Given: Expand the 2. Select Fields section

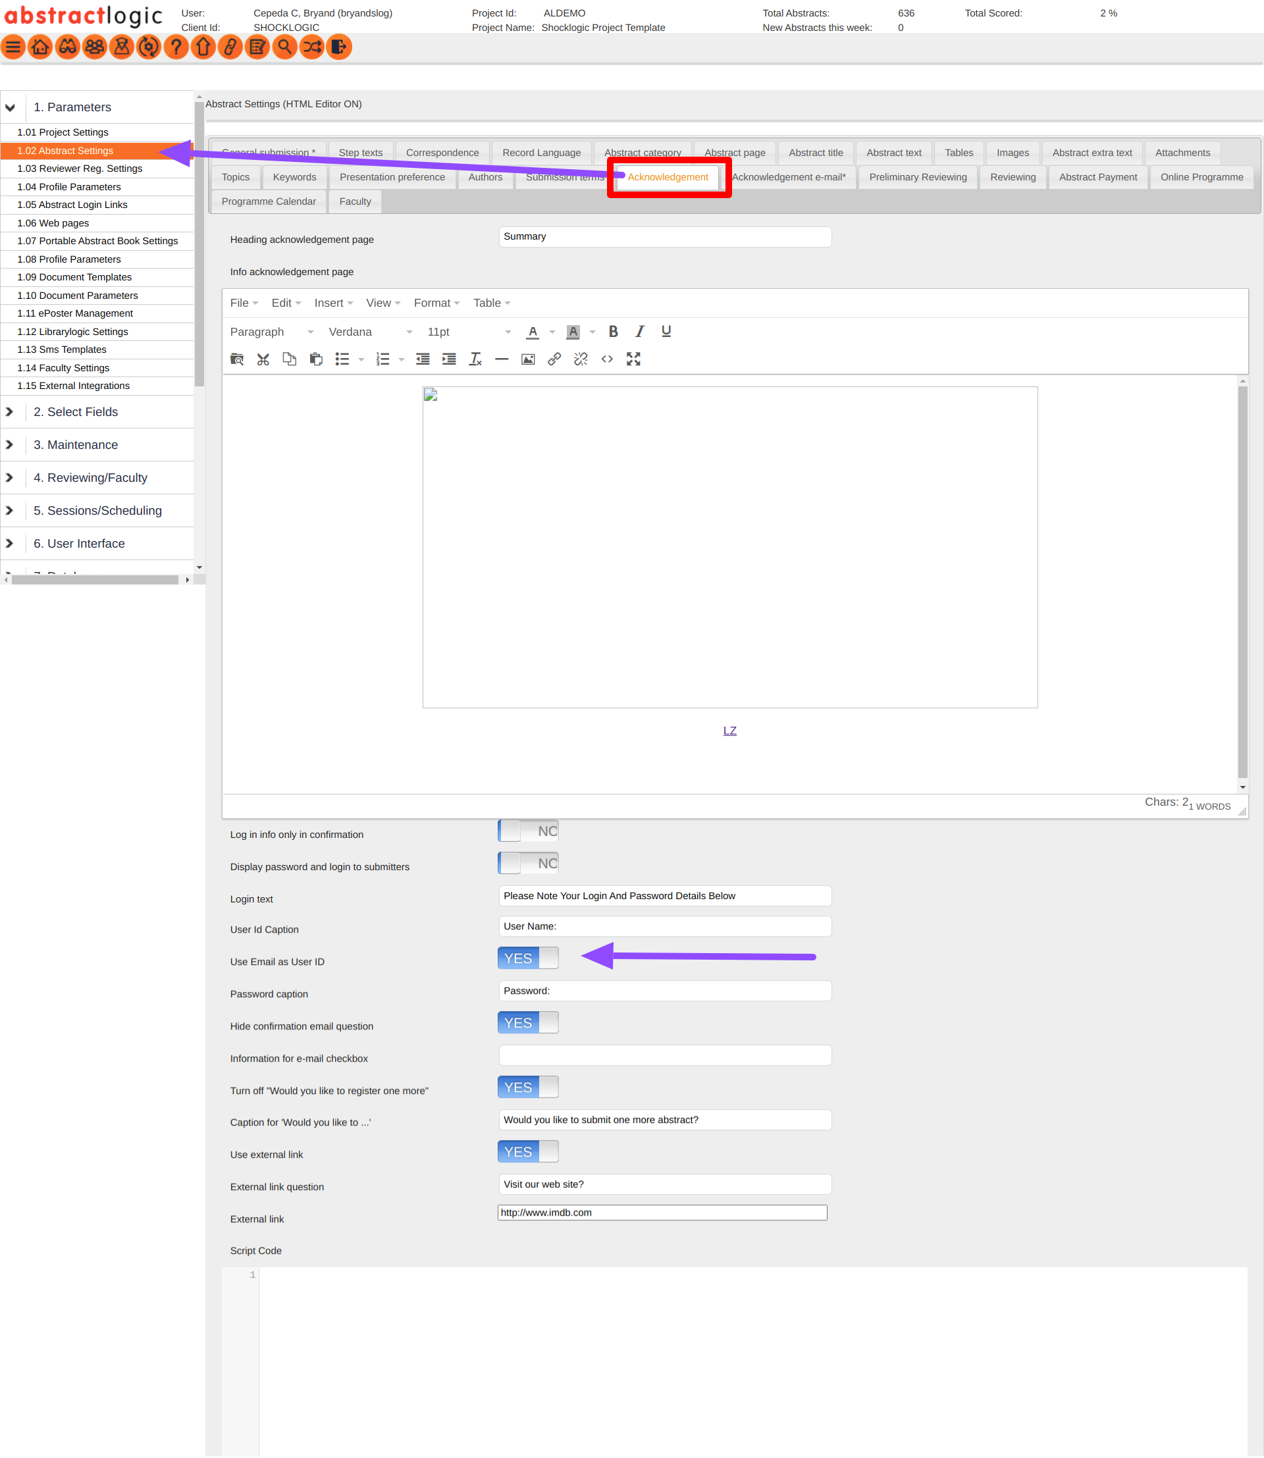Looking at the screenshot, I should (76, 412).
